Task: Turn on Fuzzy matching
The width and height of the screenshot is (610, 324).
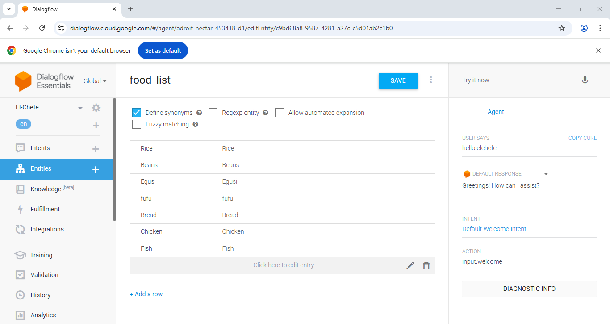Action: click(136, 124)
